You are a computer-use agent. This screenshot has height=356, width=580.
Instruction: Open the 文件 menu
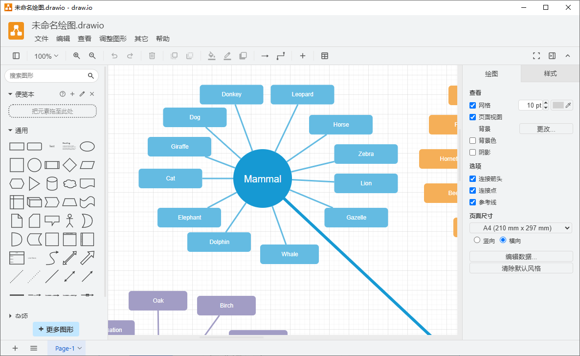[42, 39]
